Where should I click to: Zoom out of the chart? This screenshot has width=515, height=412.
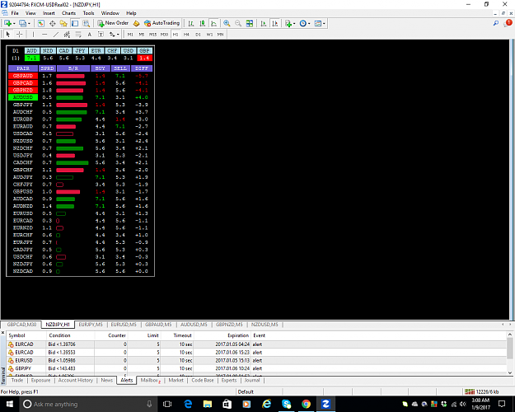tap(238, 23)
